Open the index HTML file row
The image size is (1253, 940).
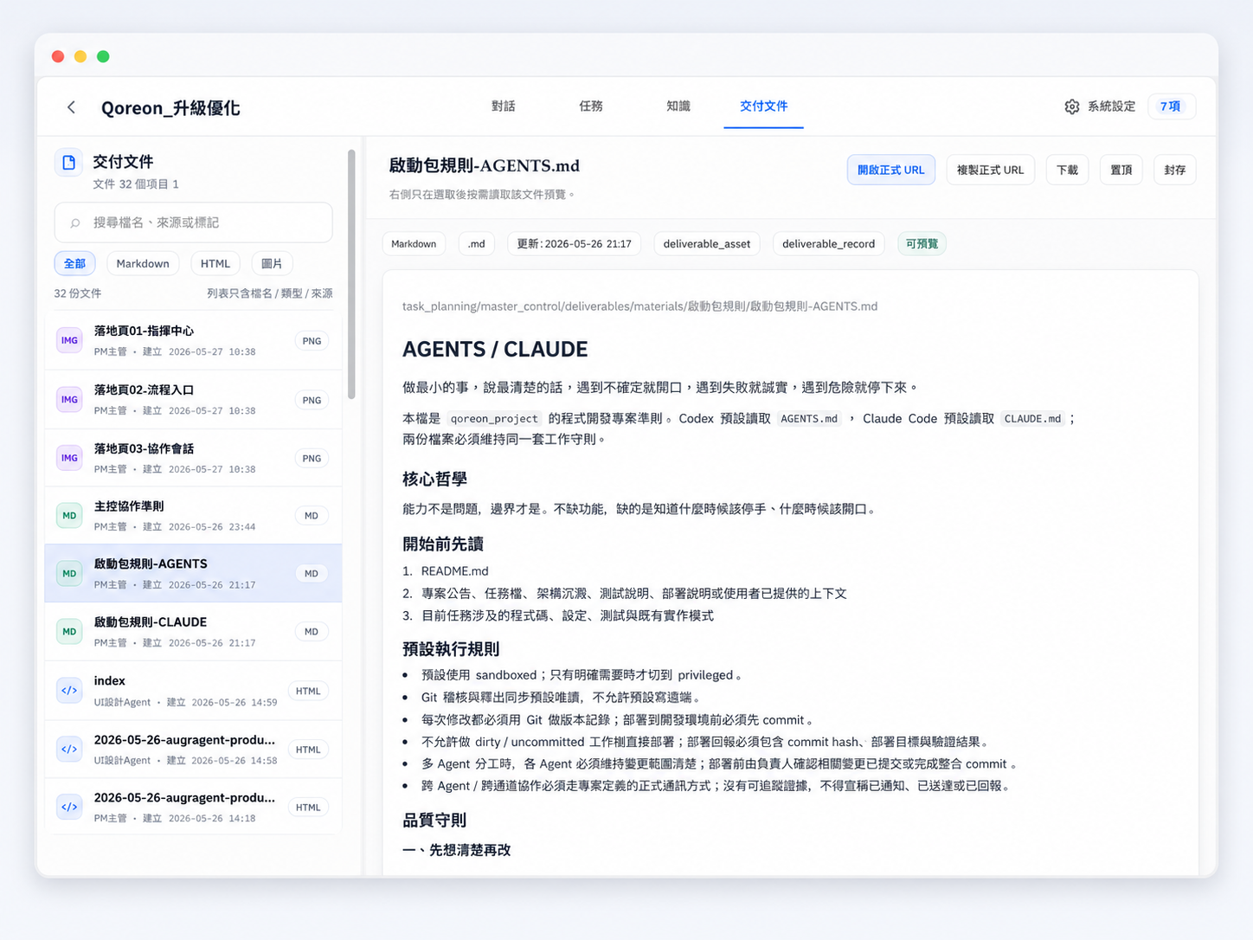coord(193,691)
